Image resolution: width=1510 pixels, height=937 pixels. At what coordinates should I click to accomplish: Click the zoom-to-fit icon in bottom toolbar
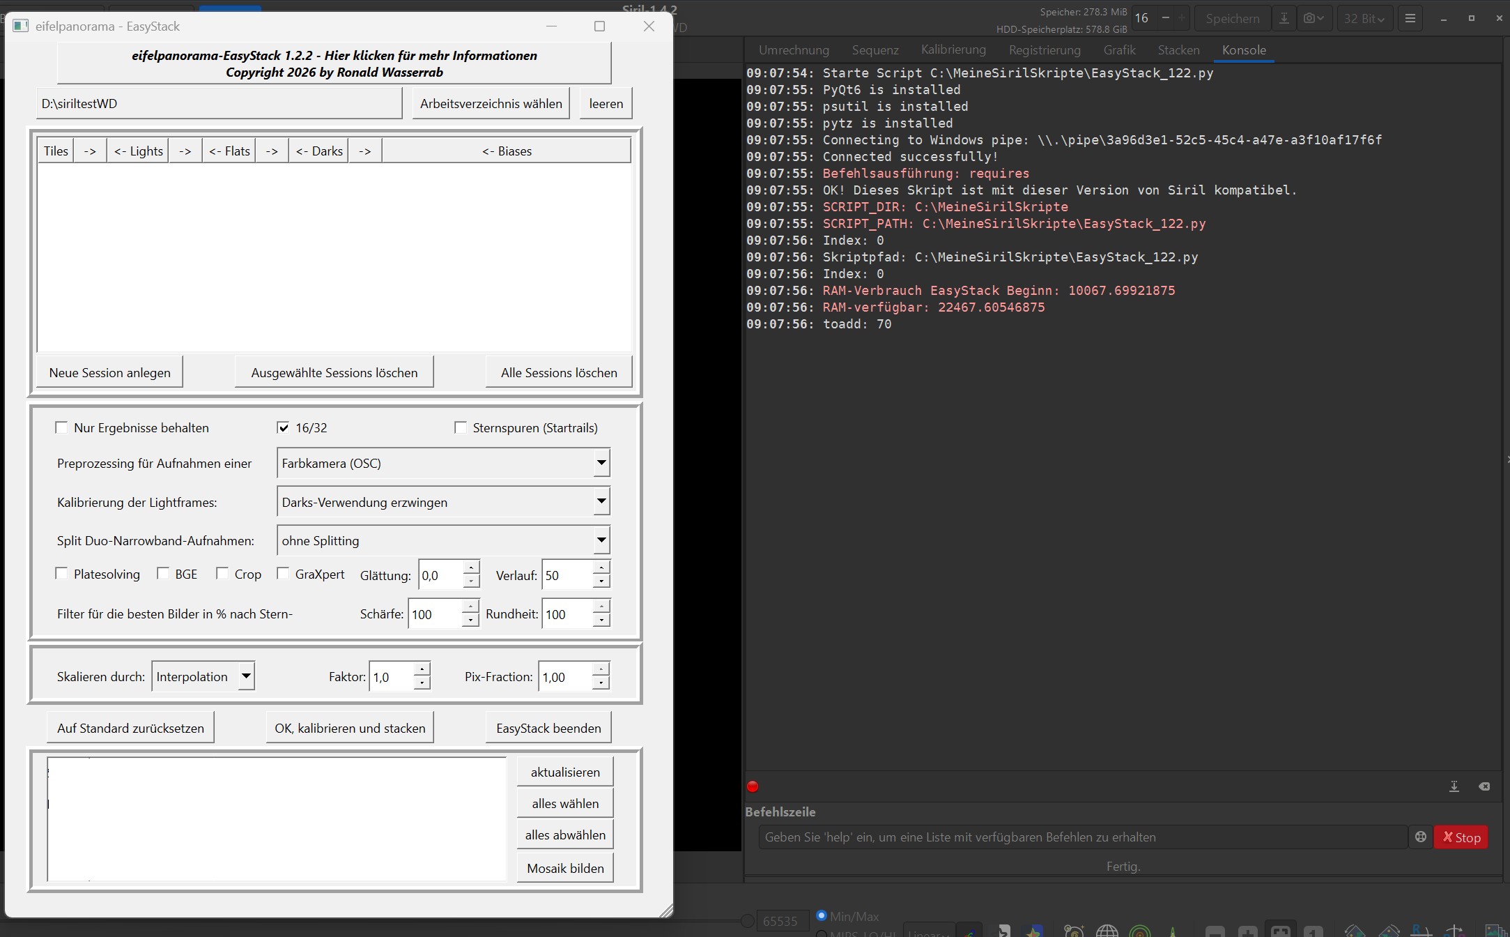click(1280, 931)
